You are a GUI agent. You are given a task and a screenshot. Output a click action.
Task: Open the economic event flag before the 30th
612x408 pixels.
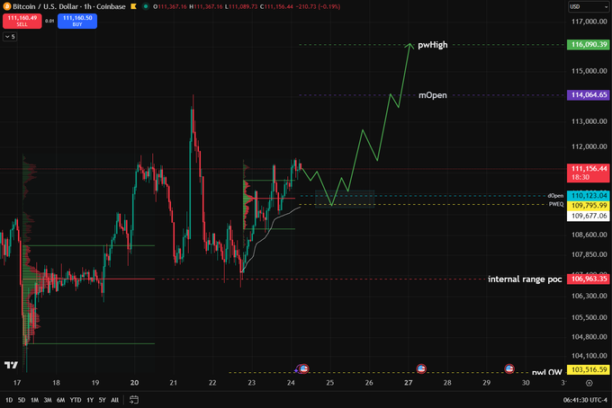point(509,368)
